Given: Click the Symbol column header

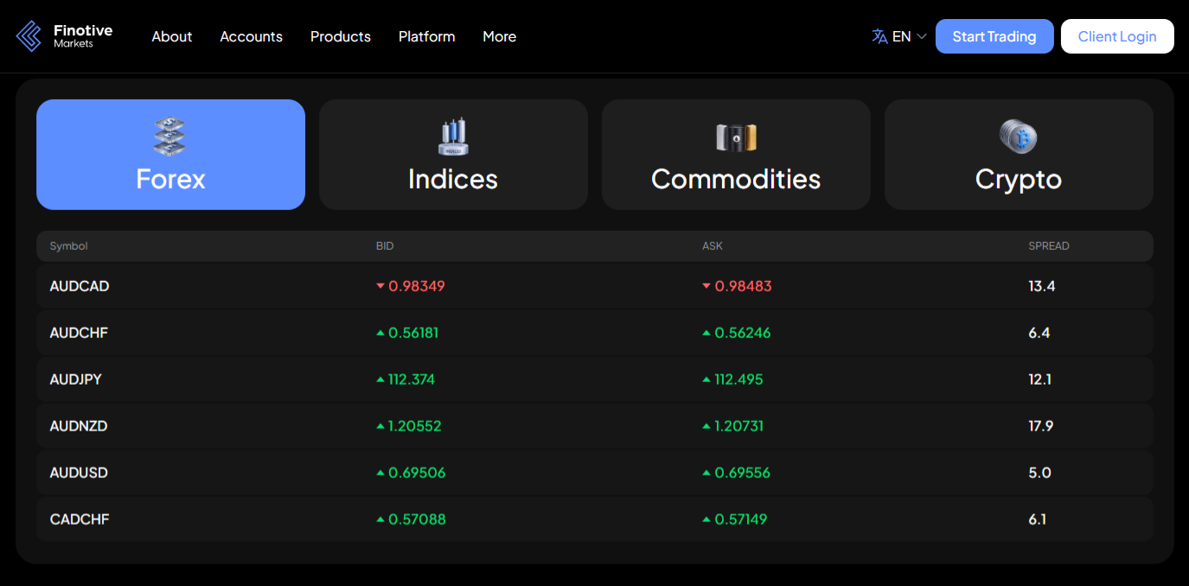Looking at the screenshot, I should click(69, 246).
